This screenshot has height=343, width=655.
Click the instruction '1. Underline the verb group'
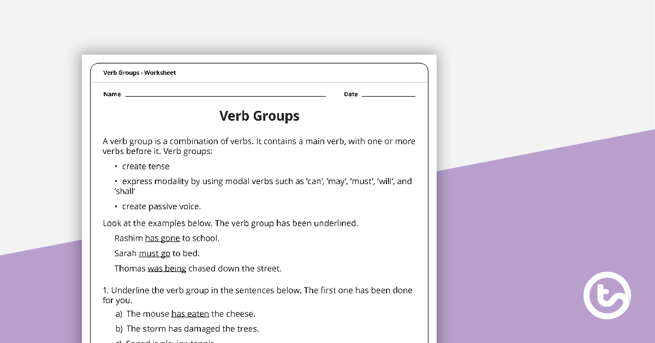[x=258, y=295]
